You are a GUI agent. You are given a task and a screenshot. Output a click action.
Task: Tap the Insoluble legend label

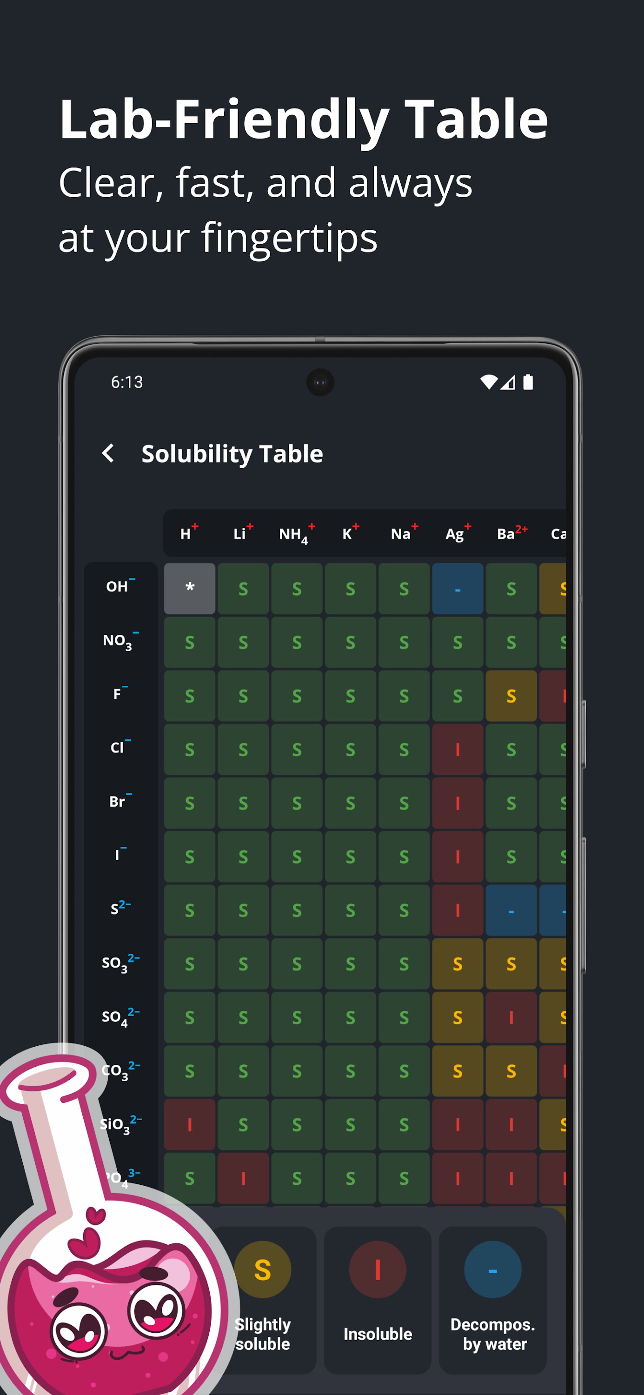pos(378,1333)
